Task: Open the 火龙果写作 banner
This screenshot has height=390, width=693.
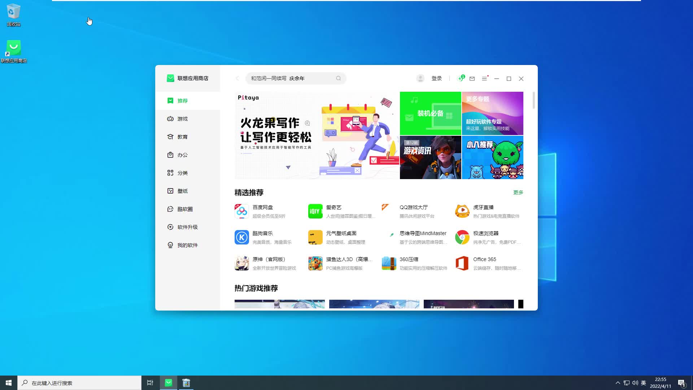Action: point(317,135)
